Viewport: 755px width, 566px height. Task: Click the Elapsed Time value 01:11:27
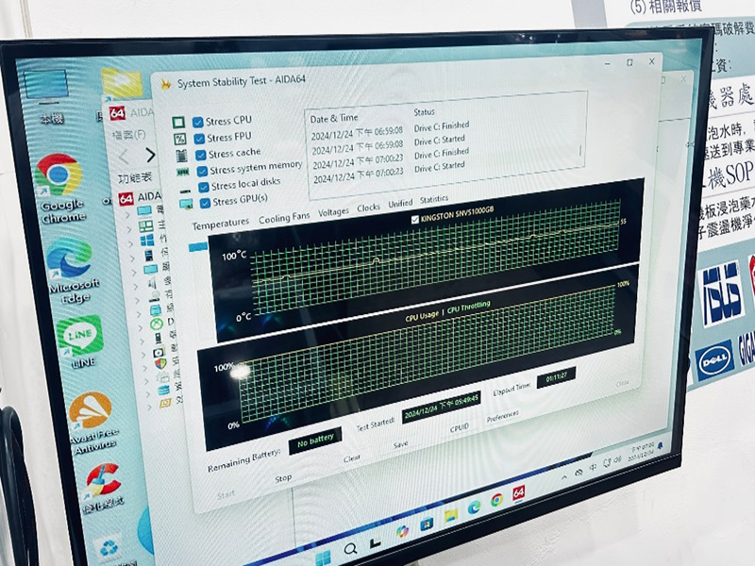coord(556,376)
